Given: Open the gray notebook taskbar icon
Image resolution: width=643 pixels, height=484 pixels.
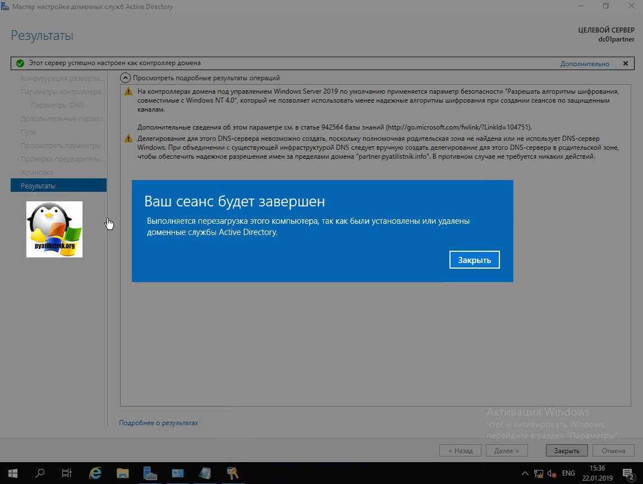Looking at the screenshot, I should coord(205,473).
